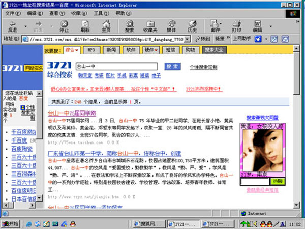Click the girl photo advertisement
This screenshot has height=229, width=305.
pyautogui.click(x=263, y=150)
